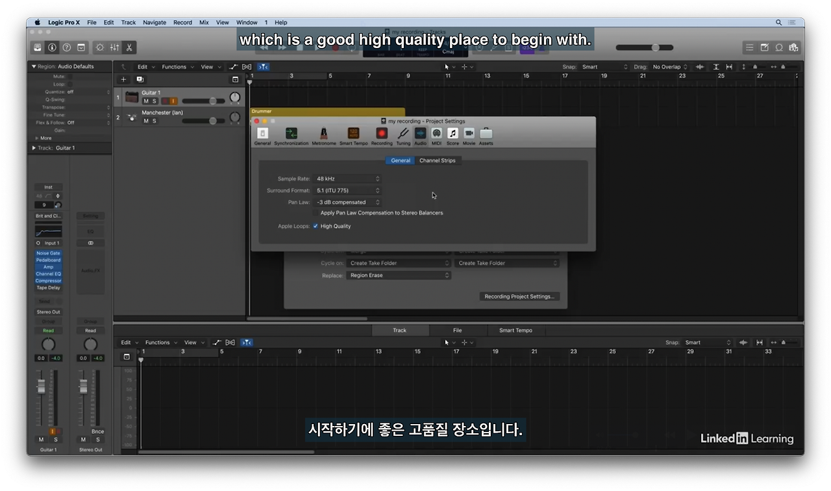Open Recording settings icon
The image size is (831, 491).
click(x=382, y=136)
